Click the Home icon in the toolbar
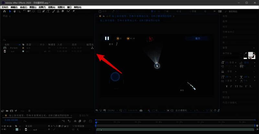The height and width of the screenshot is (134, 259). pos(5,11)
